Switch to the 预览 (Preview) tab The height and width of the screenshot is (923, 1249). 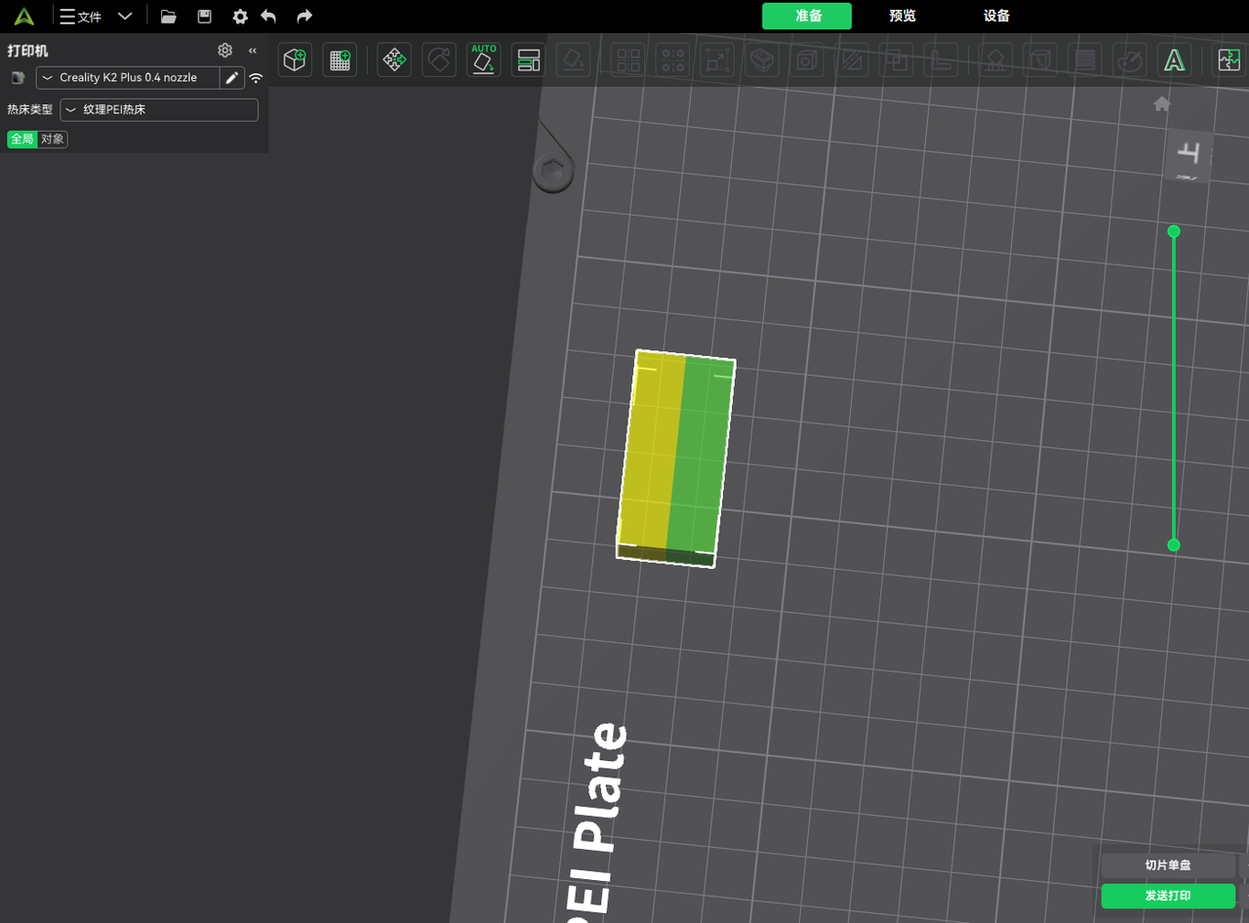click(x=903, y=17)
